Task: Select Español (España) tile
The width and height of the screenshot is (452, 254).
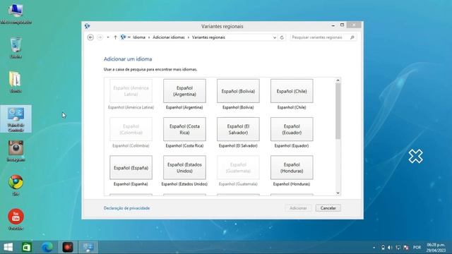Action: pyautogui.click(x=131, y=168)
